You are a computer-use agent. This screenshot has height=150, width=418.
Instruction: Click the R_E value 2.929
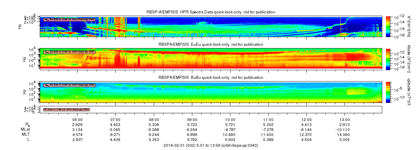(78, 124)
